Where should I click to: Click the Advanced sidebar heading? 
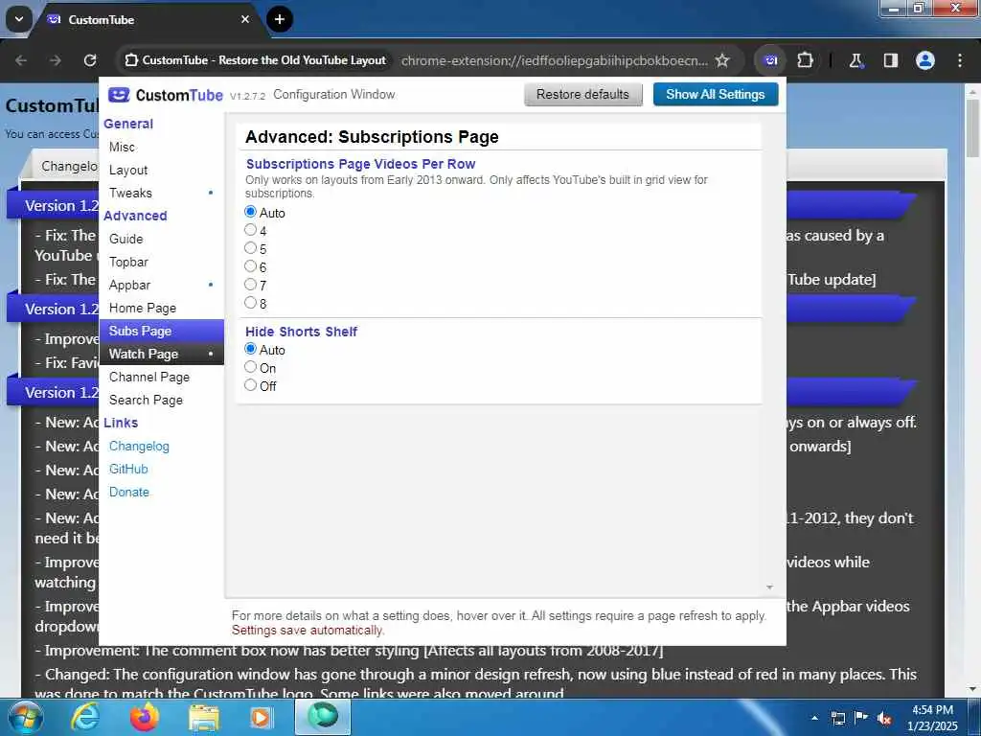click(x=135, y=216)
